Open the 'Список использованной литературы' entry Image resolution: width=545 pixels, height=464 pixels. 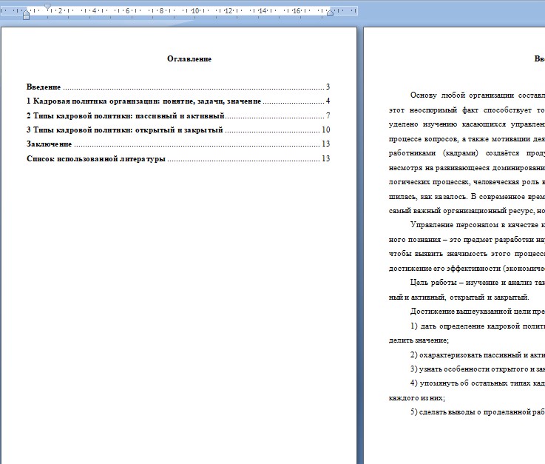95,158
